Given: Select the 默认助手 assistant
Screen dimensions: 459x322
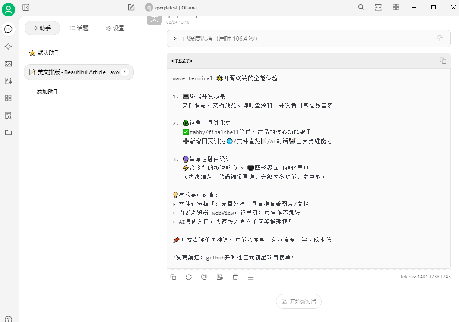Looking at the screenshot, I should (79, 53).
